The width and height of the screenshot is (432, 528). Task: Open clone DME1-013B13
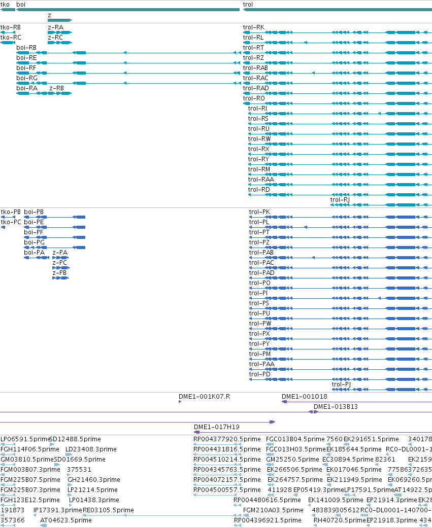tap(336, 406)
